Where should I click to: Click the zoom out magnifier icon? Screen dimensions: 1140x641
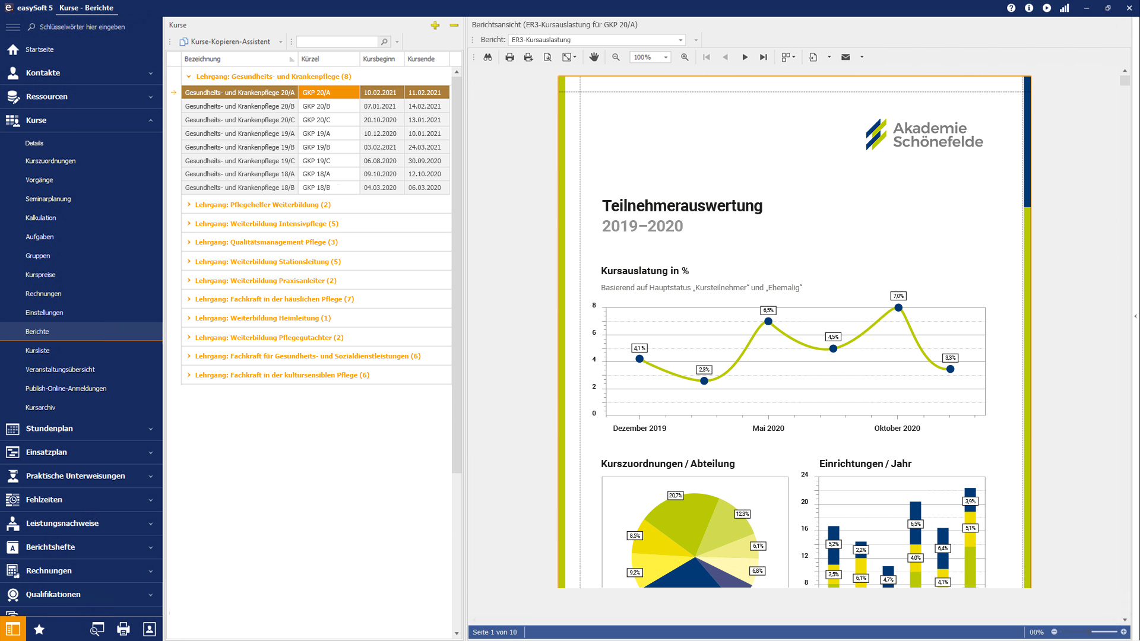coord(616,57)
